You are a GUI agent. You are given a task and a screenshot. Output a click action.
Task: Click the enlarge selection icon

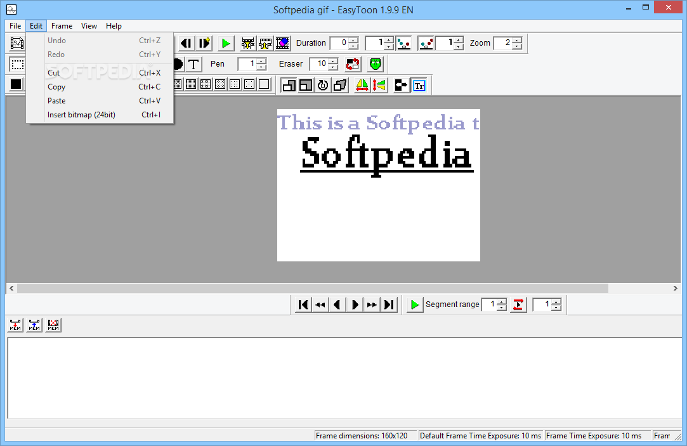pos(288,86)
